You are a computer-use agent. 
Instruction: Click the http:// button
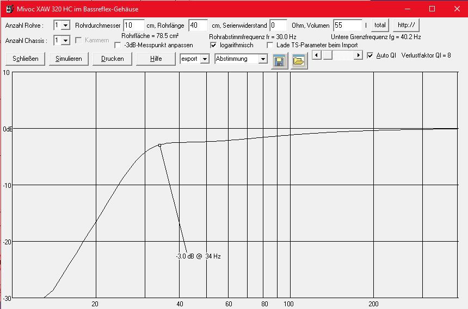coord(406,26)
